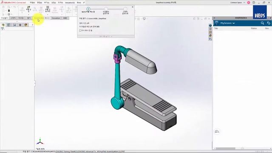Click the feature tree filter funnel

(2, 29)
